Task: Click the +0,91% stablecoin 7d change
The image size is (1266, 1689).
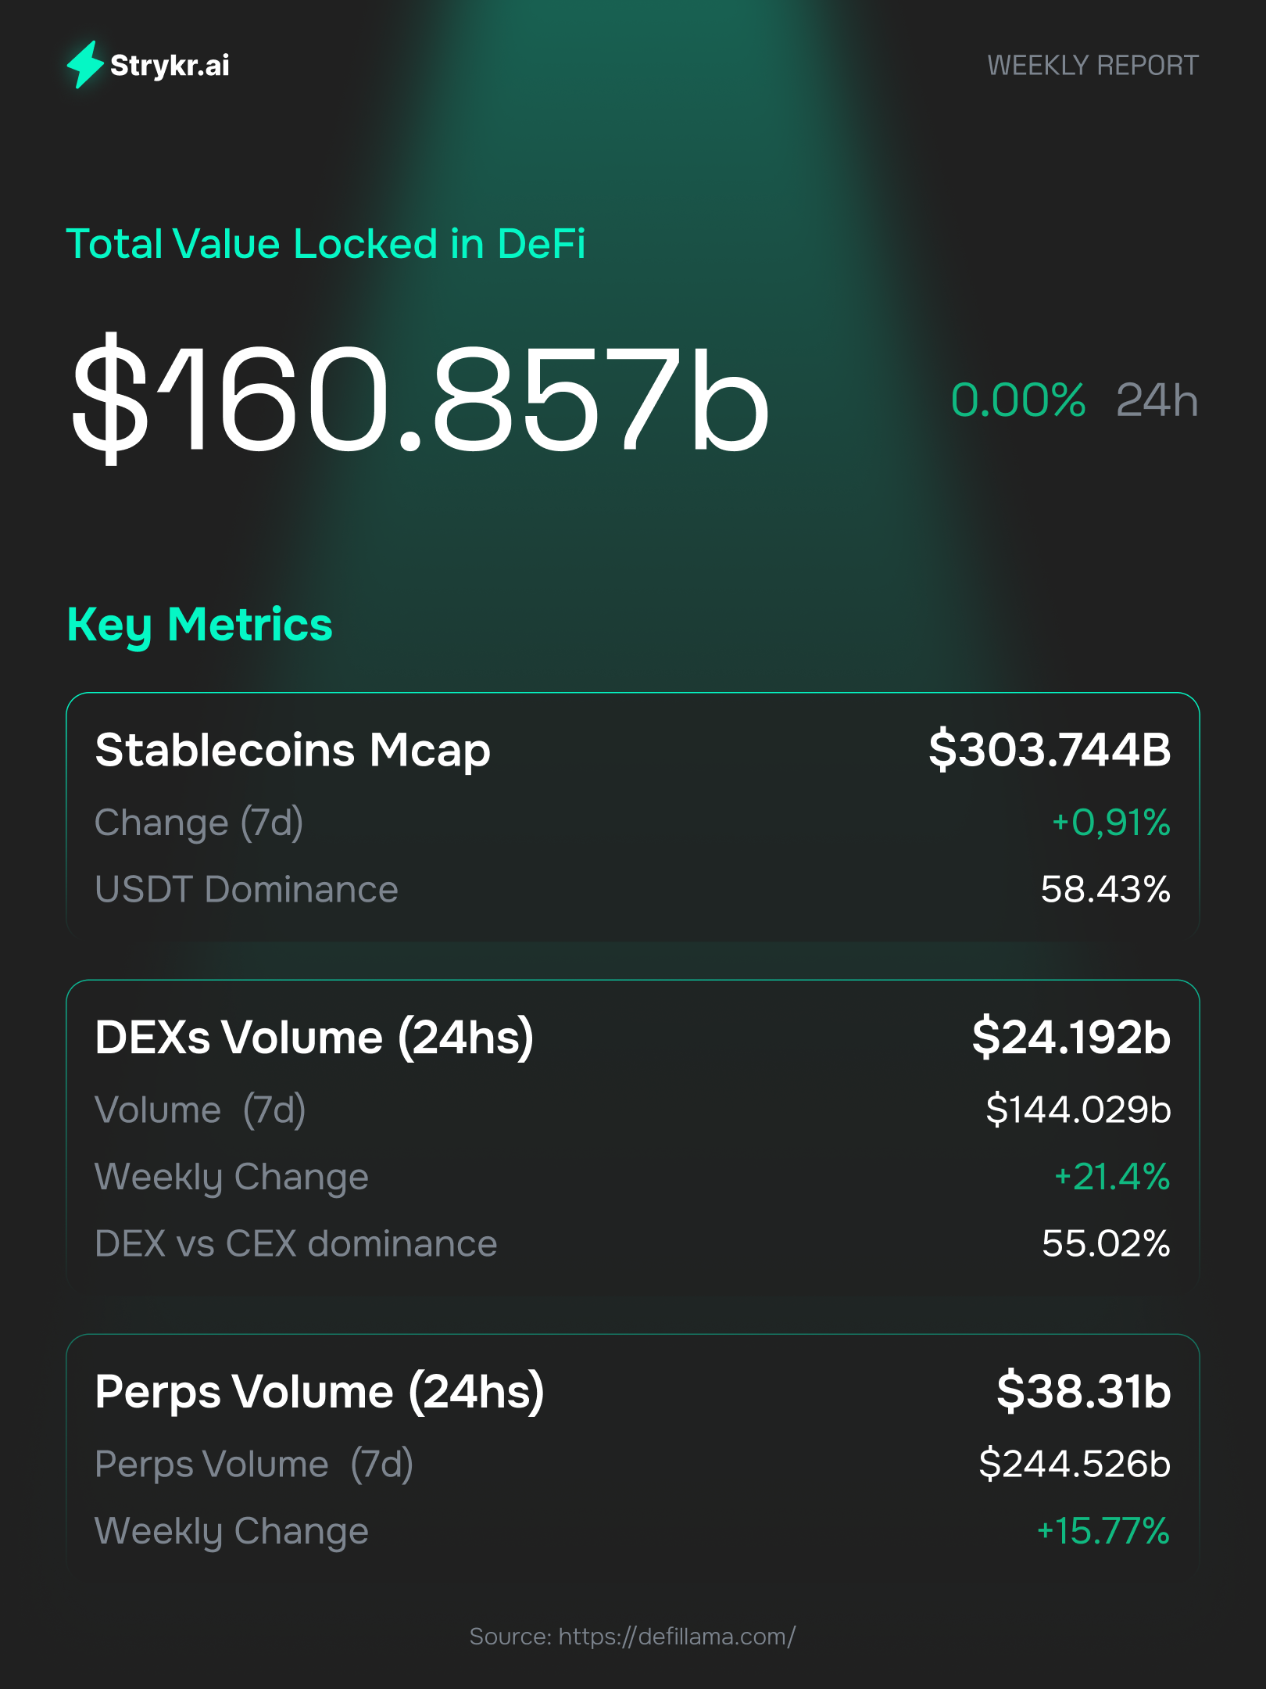Action: coord(1110,823)
